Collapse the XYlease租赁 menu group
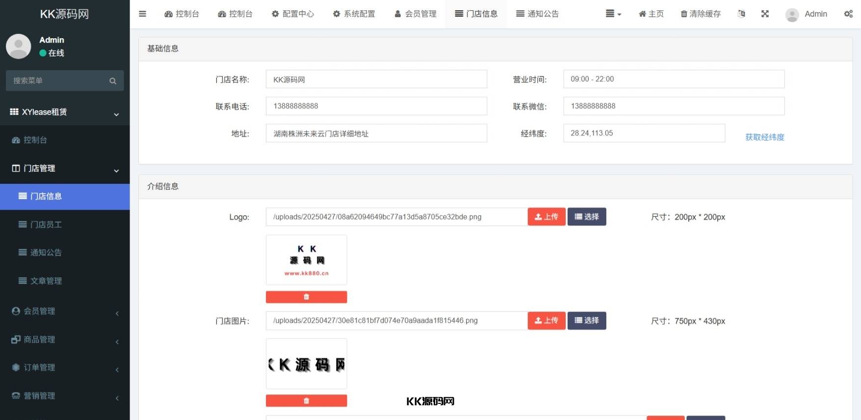Screen dimensions: 861x420 pyautogui.click(x=65, y=112)
